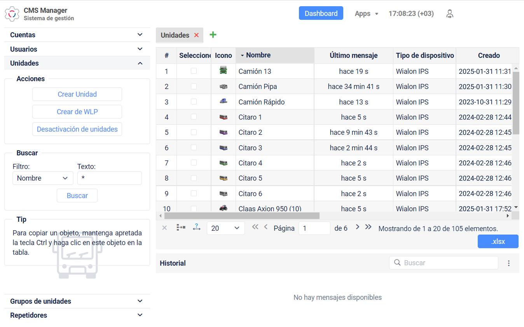Go to the last page arrow
The height and width of the screenshot is (327, 524).
coord(368,227)
